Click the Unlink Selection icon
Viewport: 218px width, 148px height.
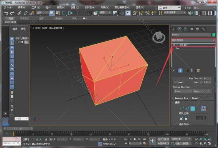tap(26, 13)
